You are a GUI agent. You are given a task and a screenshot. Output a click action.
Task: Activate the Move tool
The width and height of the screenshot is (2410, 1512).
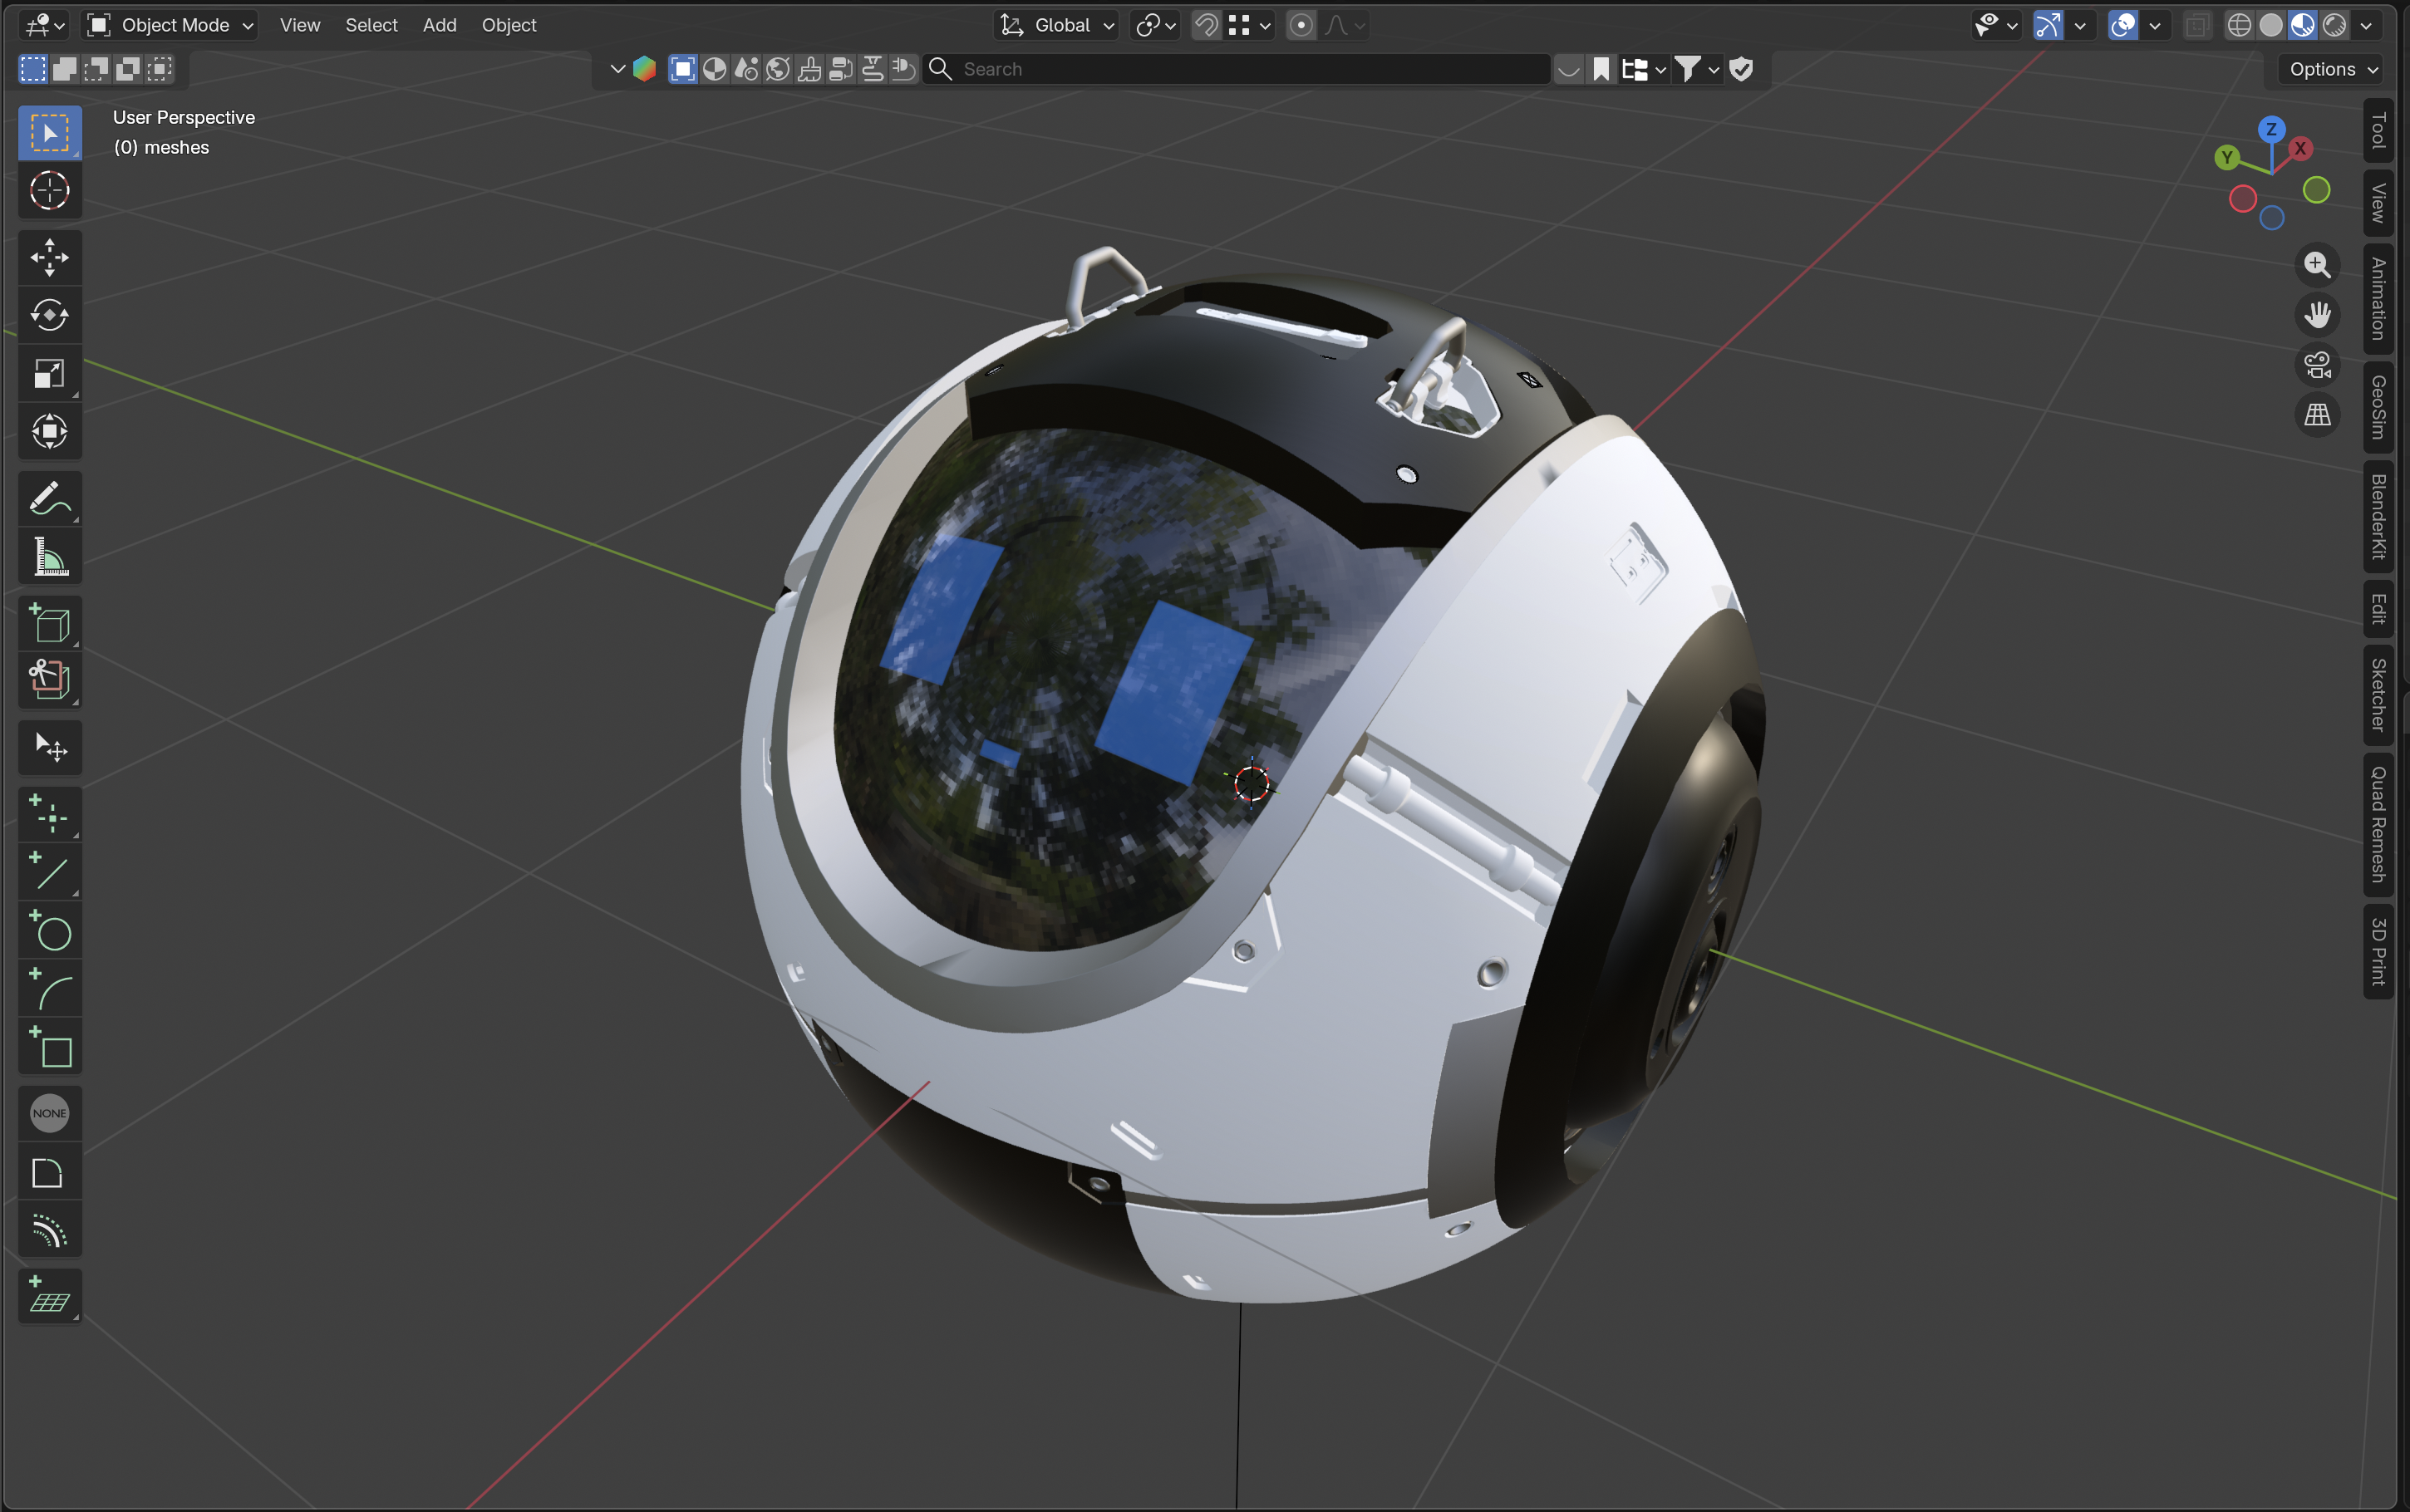(x=49, y=257)
